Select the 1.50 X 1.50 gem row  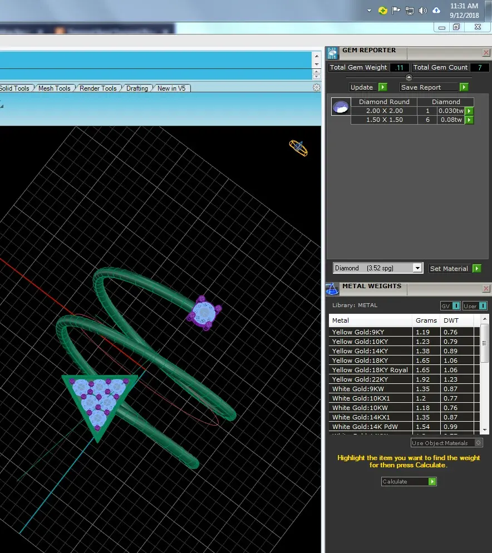(x=412, y=120)
